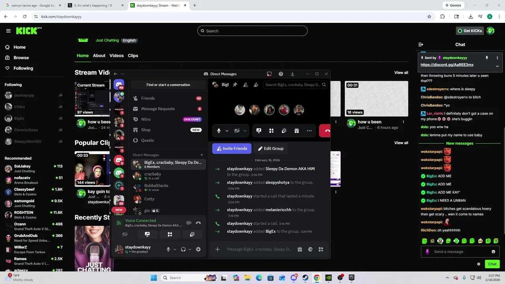
Task: Click Discord download update icon
Action: click(x=292, y=74)
